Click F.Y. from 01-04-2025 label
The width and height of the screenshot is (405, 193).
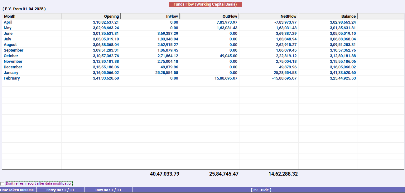pyautogui.click(x=24, y=9)
